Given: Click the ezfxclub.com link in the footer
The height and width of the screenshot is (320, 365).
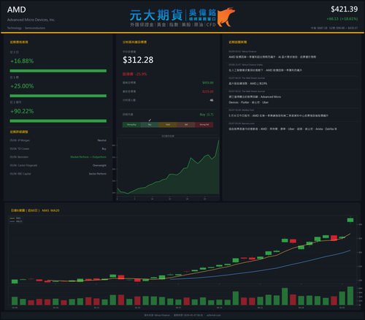Looking at the screenshot, I should [214, 315].
